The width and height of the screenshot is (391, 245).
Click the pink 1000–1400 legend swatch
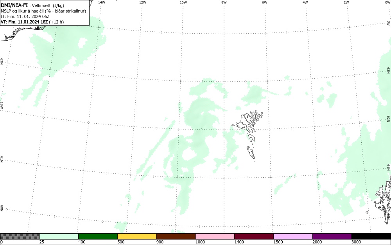coord(215,236)
